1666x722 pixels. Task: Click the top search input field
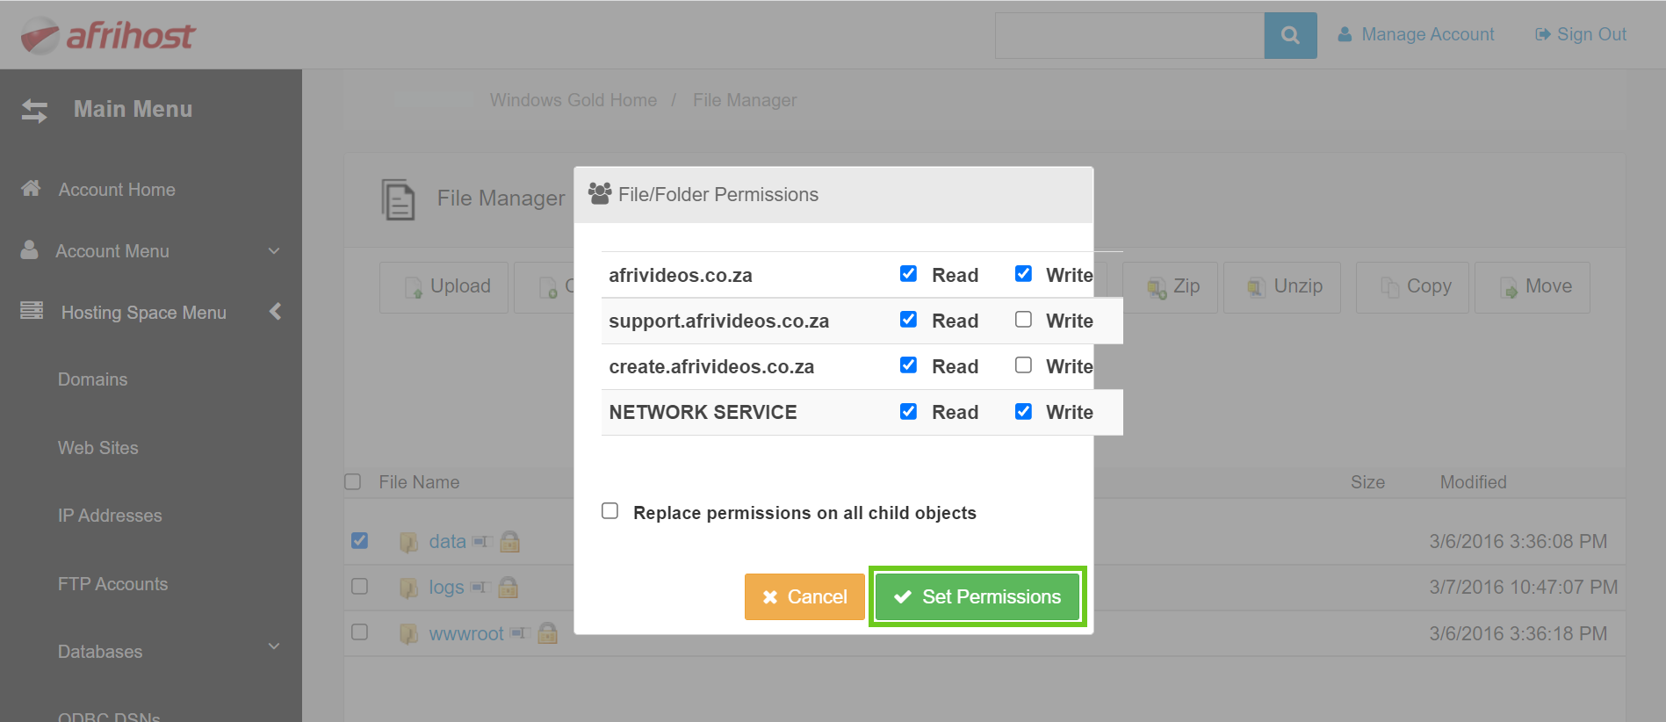[1129, 35]
